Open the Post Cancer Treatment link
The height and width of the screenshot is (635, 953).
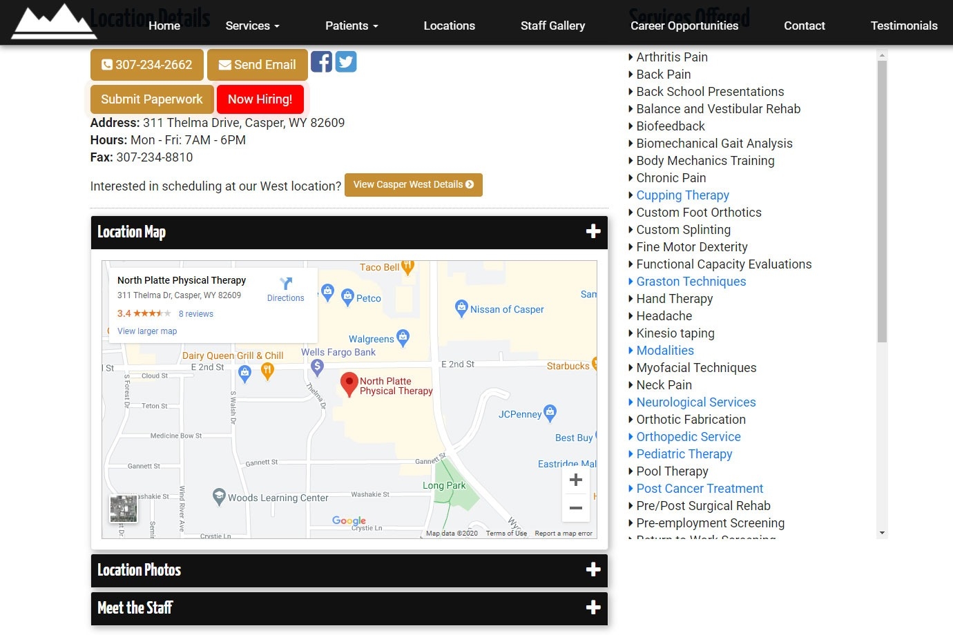point(700,489)
